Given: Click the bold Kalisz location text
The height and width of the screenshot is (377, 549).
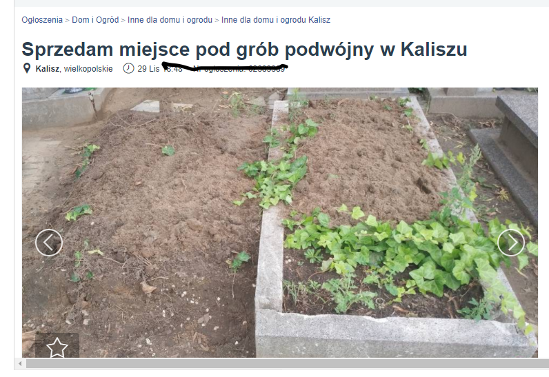Looking at the screenshot, I should 48,68.
